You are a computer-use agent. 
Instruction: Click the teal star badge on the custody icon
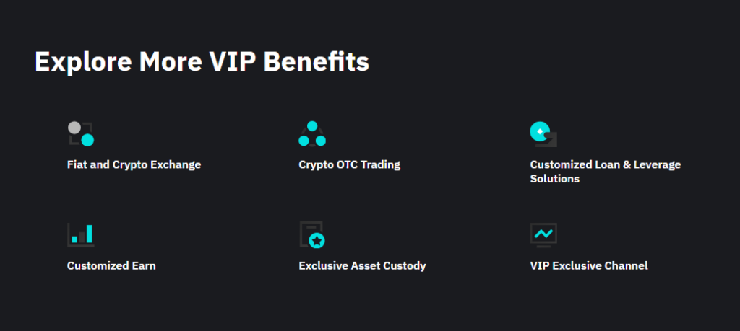317,241
